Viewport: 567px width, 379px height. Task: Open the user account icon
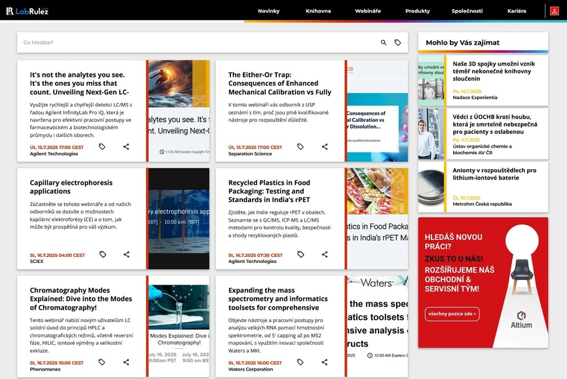pos(554,11)
